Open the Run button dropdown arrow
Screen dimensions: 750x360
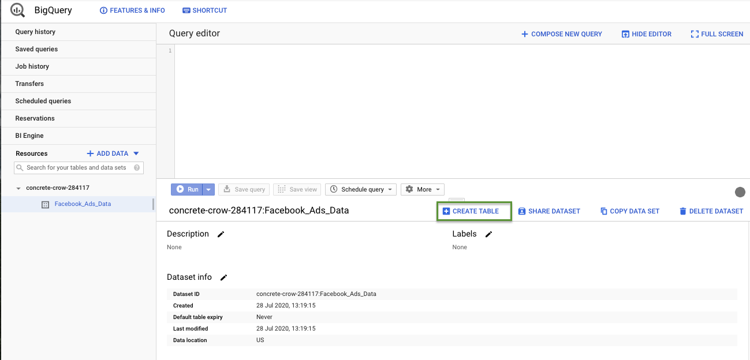[208, 189]
